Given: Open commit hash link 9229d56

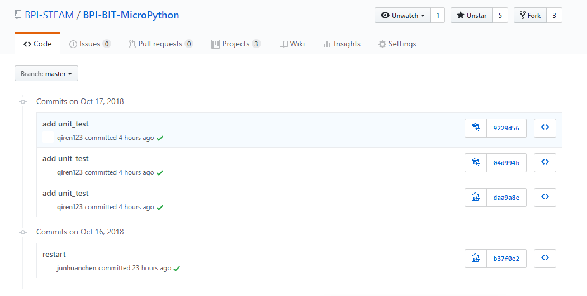Looking at the screenshot, I should click(506, 128).
